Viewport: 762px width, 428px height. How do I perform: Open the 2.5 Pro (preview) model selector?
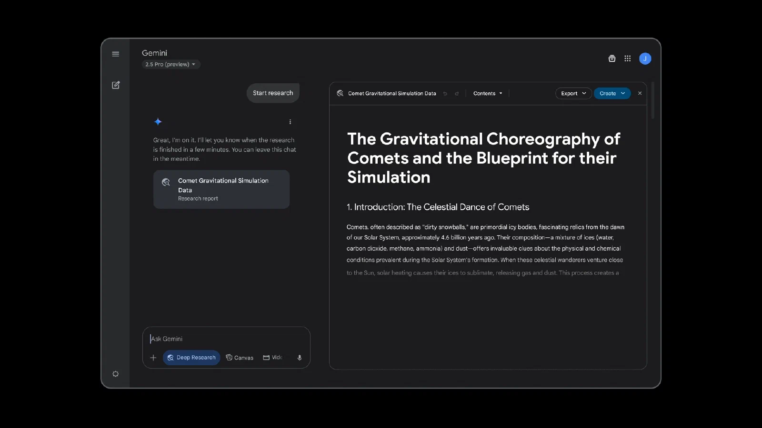pyautogui.click(x=170, y=64)
